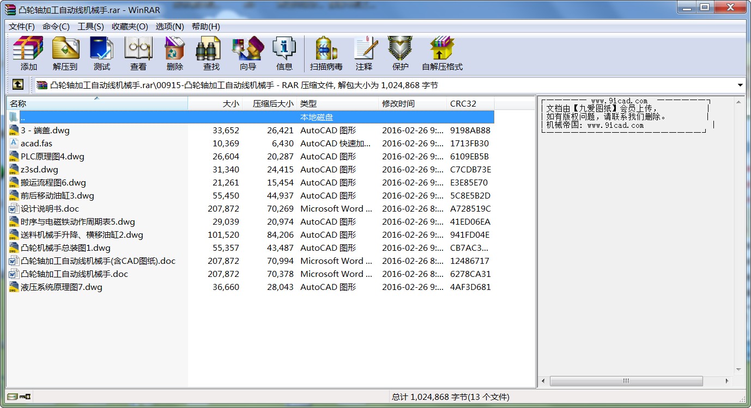The image size is (751, 408).
Task: Open the 命令(C) menu
Action: pyautogui.click(x=56, y=26)
